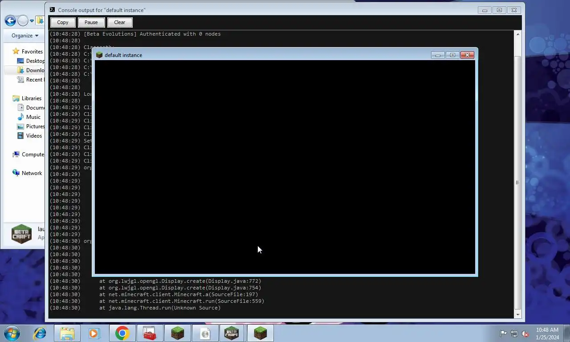The width and height of the screenshot is (570, 342).
Task: Select Network in Explorer navigation pane
Action: [32, 173]
